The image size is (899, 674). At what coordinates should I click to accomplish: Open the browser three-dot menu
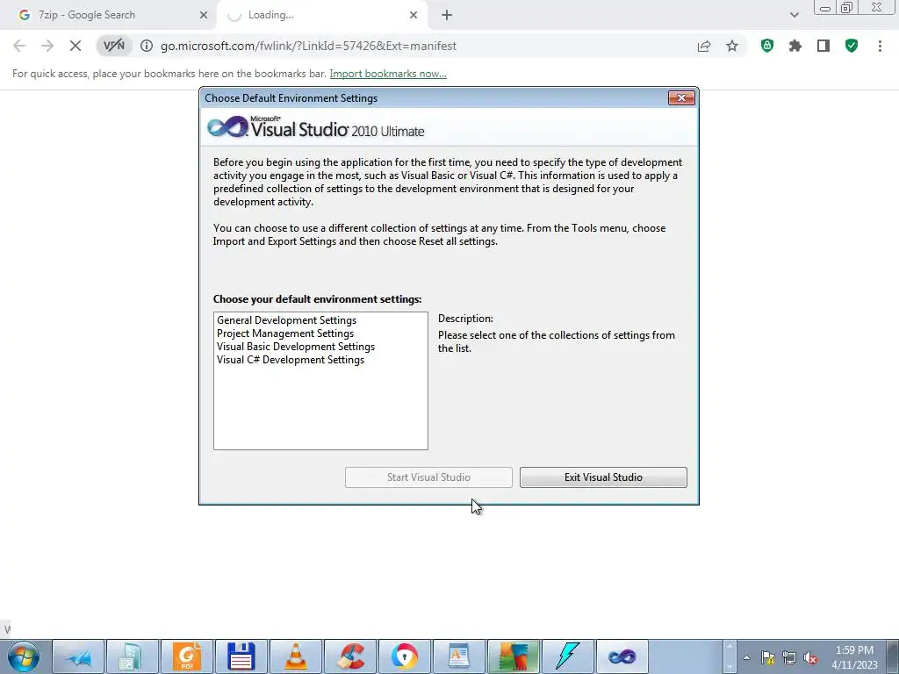pyautogui.click(x=880, y=46)
